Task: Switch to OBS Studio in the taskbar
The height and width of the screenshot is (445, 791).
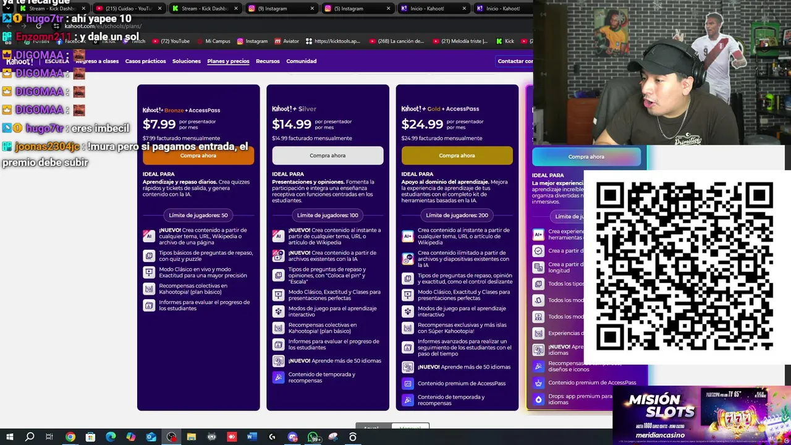Action: pyautogui.click(x=171, y=437)
